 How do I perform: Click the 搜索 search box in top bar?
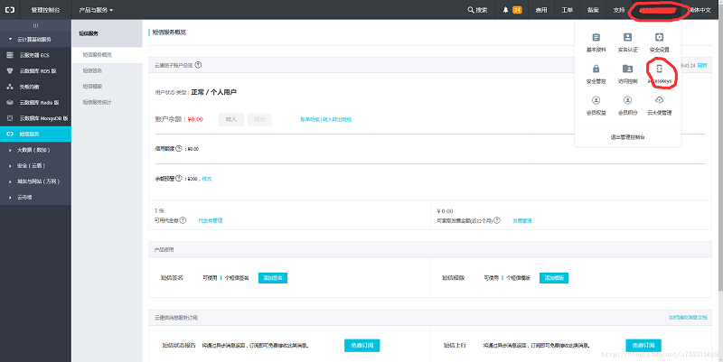[477, 10]
